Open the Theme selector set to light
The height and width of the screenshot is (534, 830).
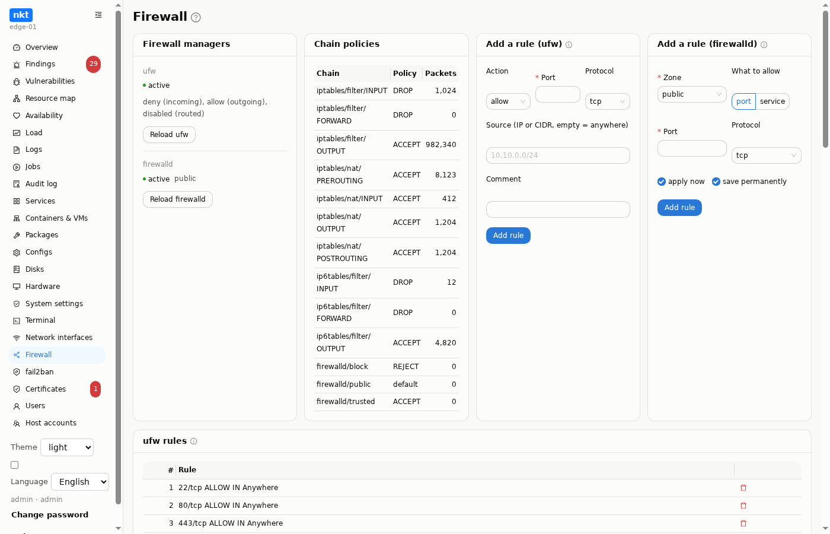[67, 447]
